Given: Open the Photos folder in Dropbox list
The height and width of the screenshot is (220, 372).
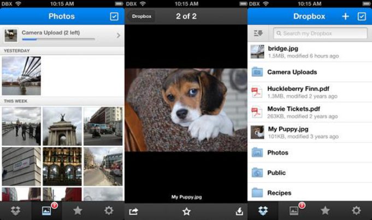Looking at the screenshot, I should [x=310, y=152].
